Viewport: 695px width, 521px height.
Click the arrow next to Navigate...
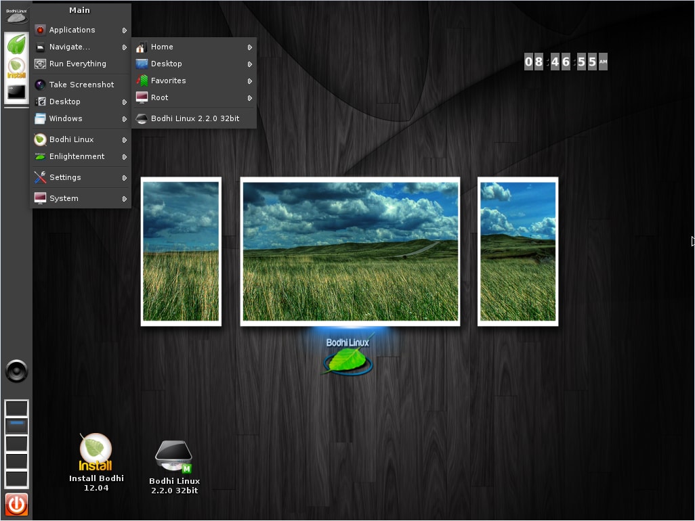(x=125, y=47)
